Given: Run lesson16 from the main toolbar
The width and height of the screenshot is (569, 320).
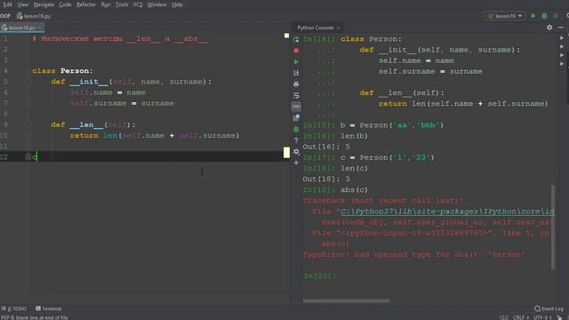Looking at the screenshot, I should [x=533, y=16].
